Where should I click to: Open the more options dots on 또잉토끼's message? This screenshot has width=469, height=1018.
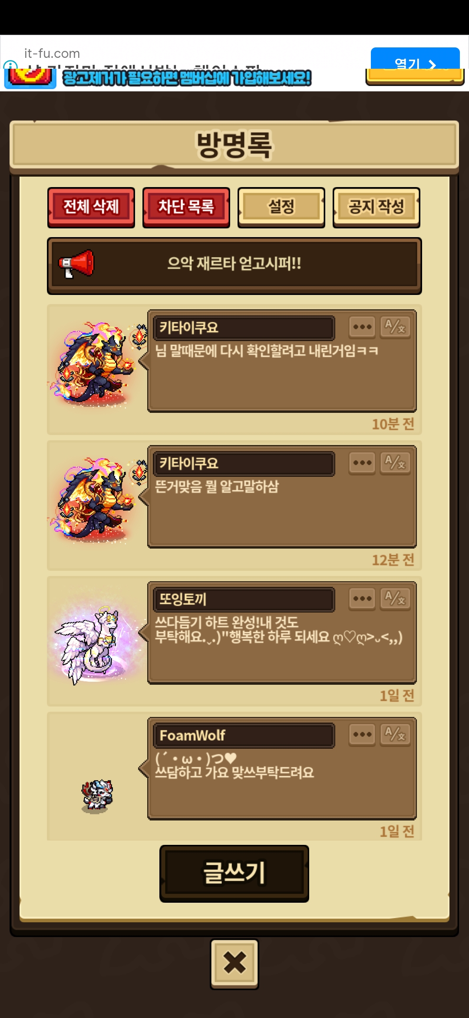click(x=362, y=599)
